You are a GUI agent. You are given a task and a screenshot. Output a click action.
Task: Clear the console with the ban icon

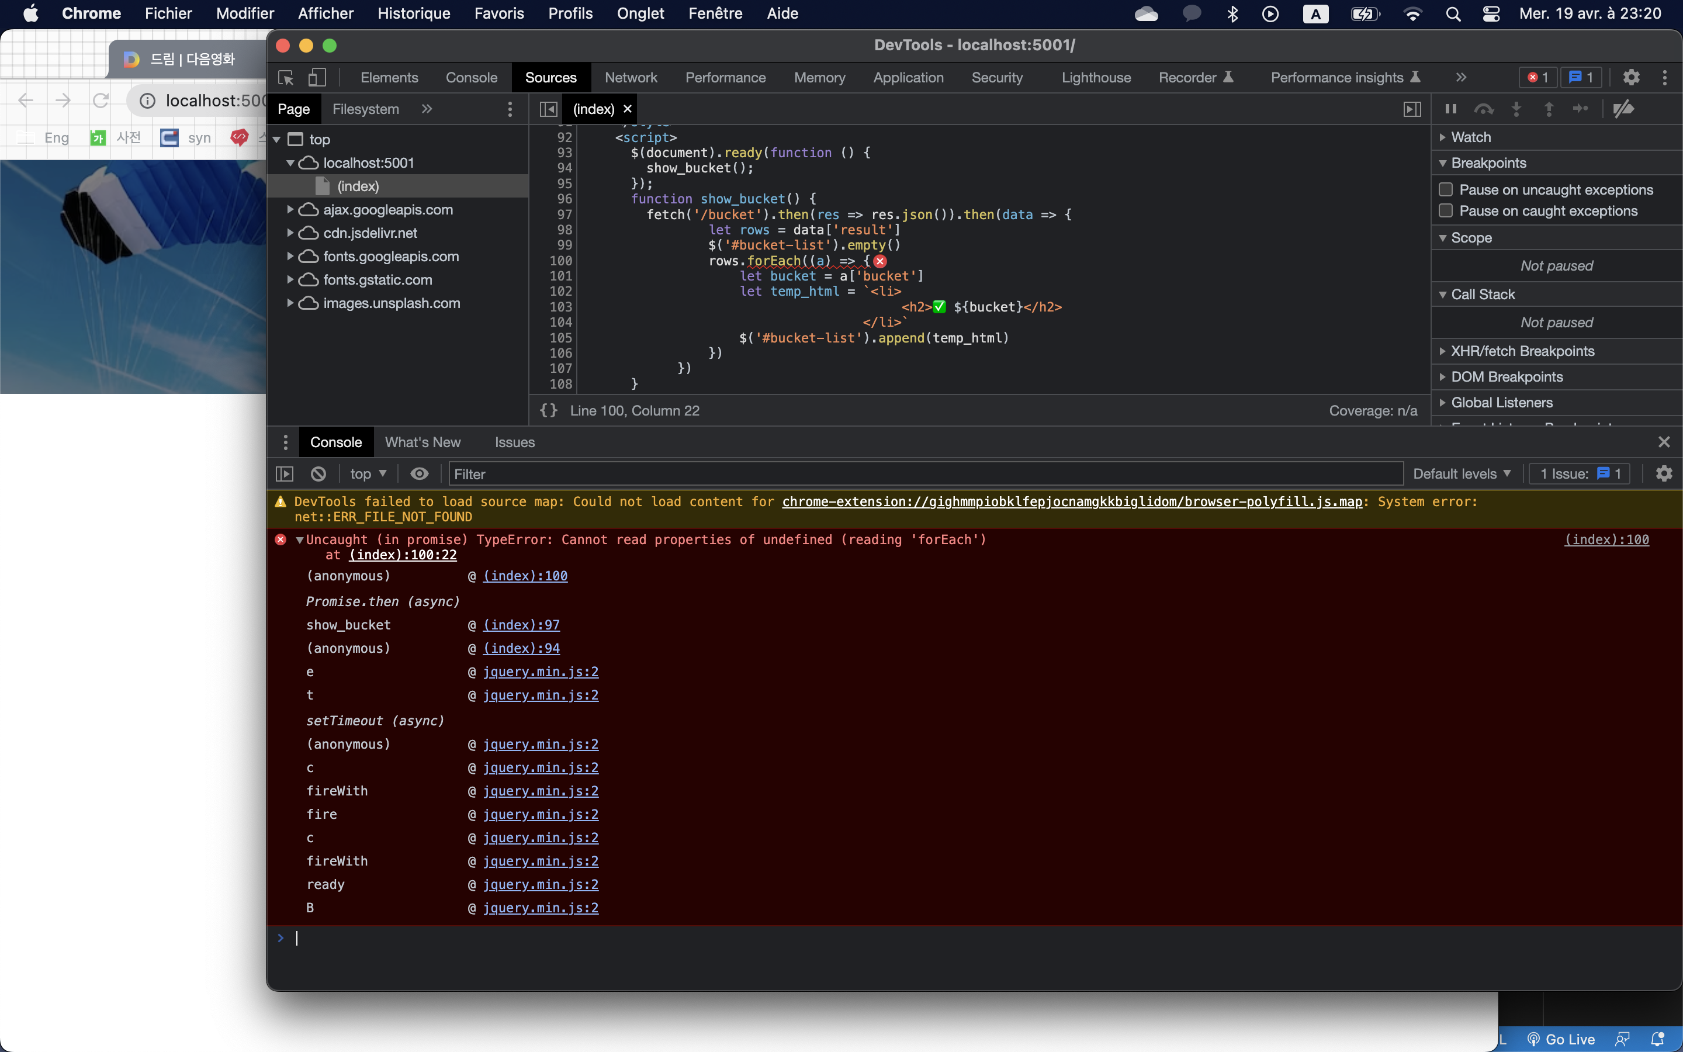318,474
